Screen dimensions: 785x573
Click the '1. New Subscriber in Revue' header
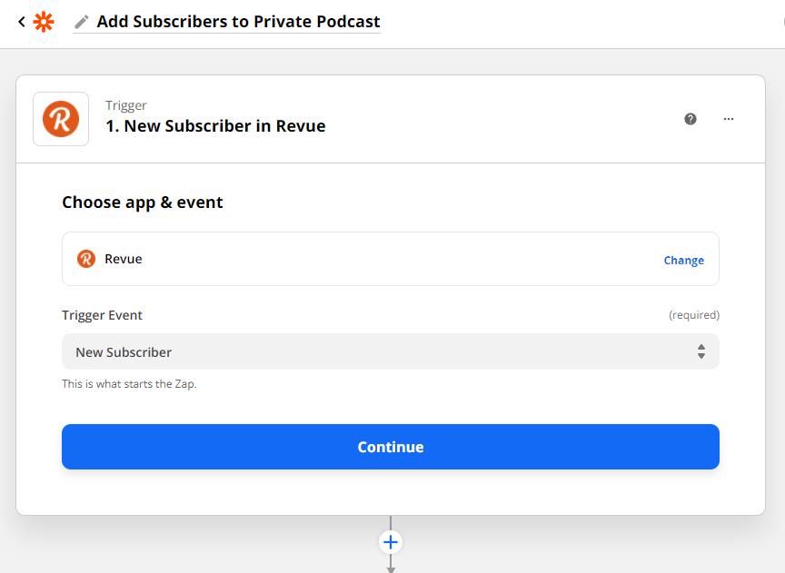pyautogui.click(x=215, y=126)
